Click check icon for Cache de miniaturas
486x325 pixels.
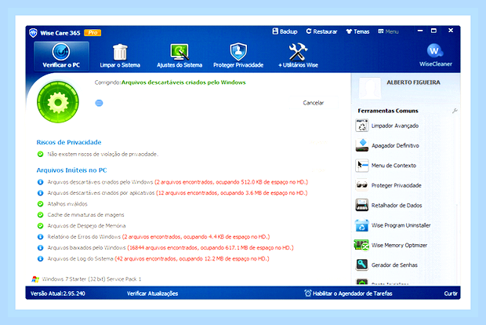[x=40, y=215]
